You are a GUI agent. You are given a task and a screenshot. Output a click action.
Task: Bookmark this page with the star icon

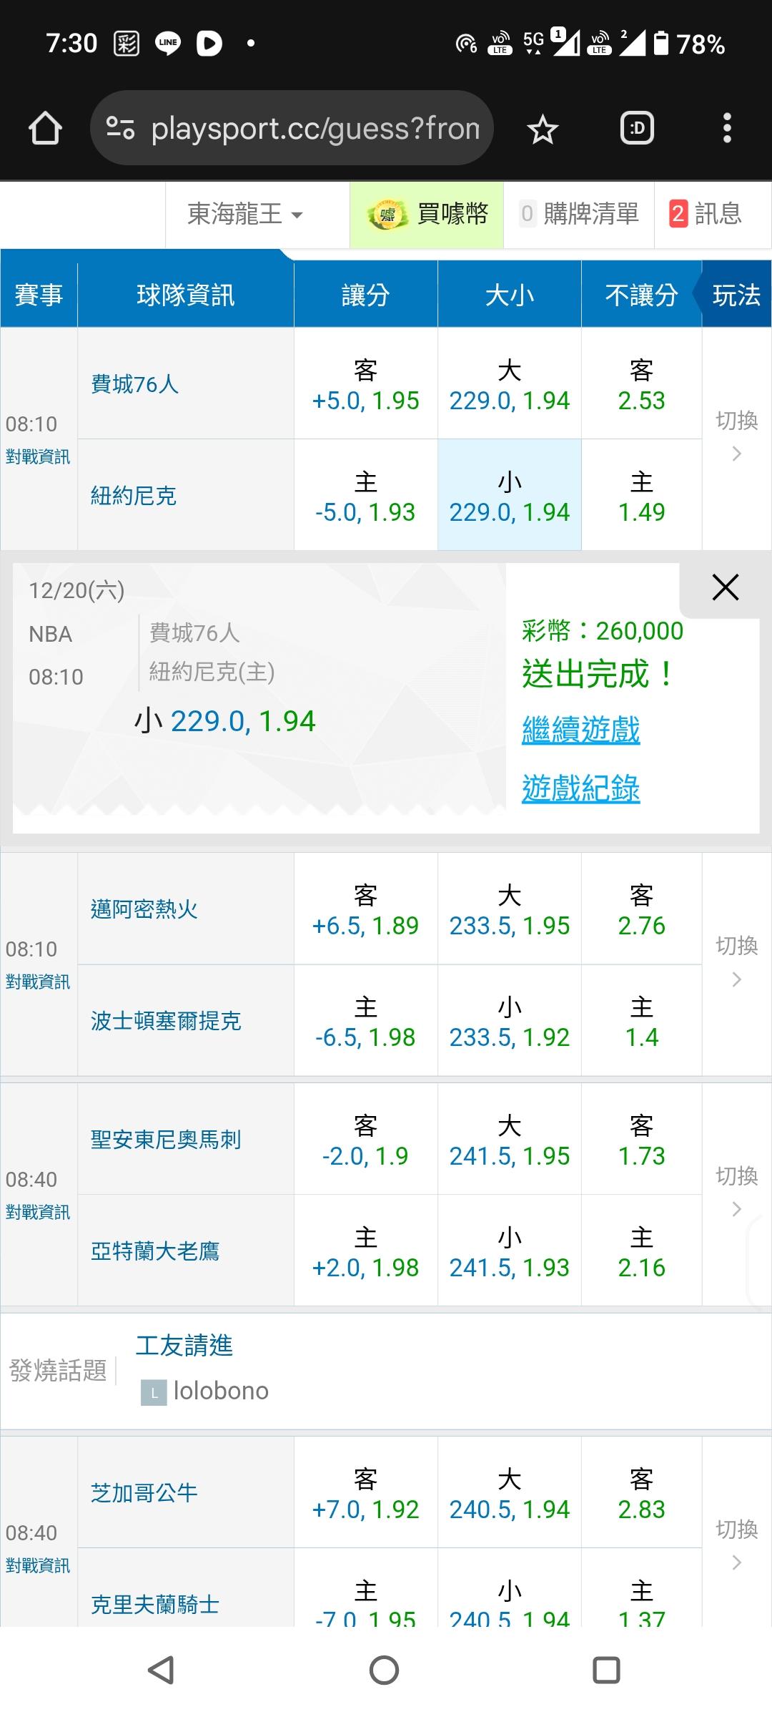tap(543, 129)
